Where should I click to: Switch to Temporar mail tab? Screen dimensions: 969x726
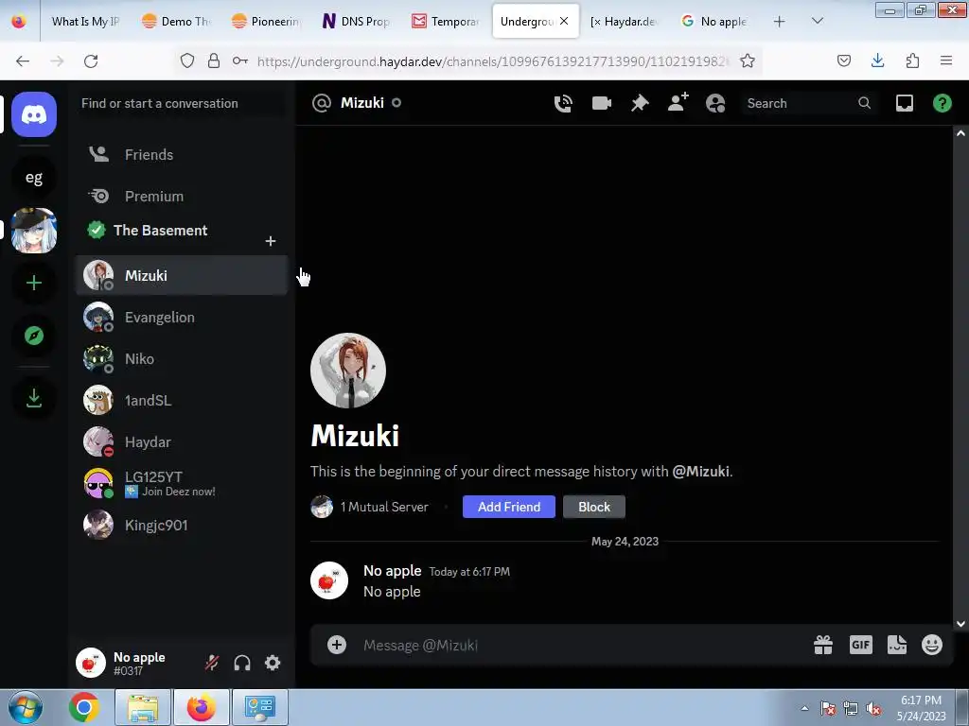(x=447, y=22)
